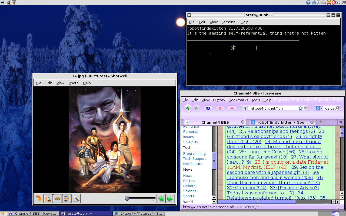This screenshot has width=346, height=216.
Task: Go back in Iceweasel
Action: 188,108
